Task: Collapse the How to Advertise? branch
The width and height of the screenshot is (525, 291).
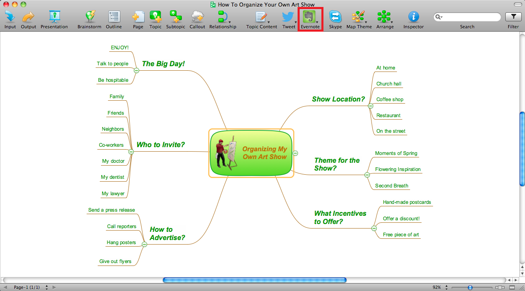Action: tap(144, 244)
